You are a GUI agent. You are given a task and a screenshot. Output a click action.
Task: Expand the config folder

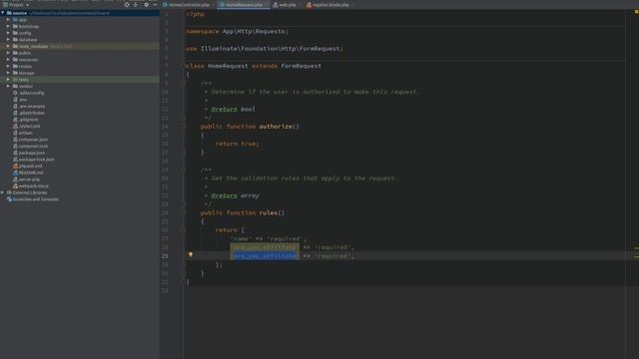point(8,33)
